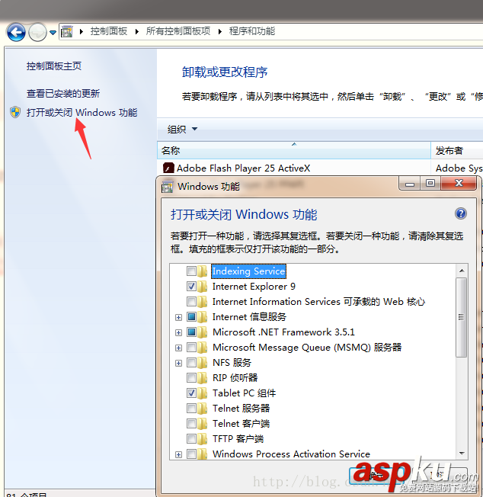Open help via the blue question mark

[460, 213]
